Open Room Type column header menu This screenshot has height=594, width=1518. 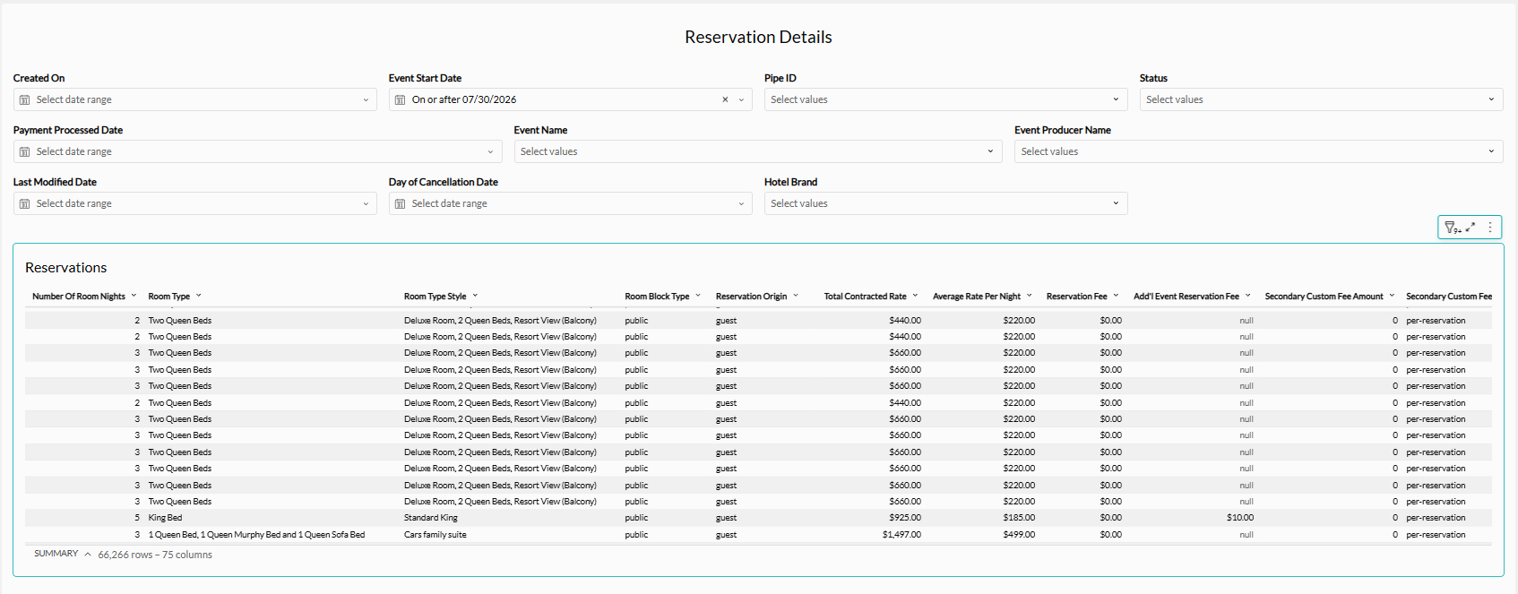tap(199, 296)
